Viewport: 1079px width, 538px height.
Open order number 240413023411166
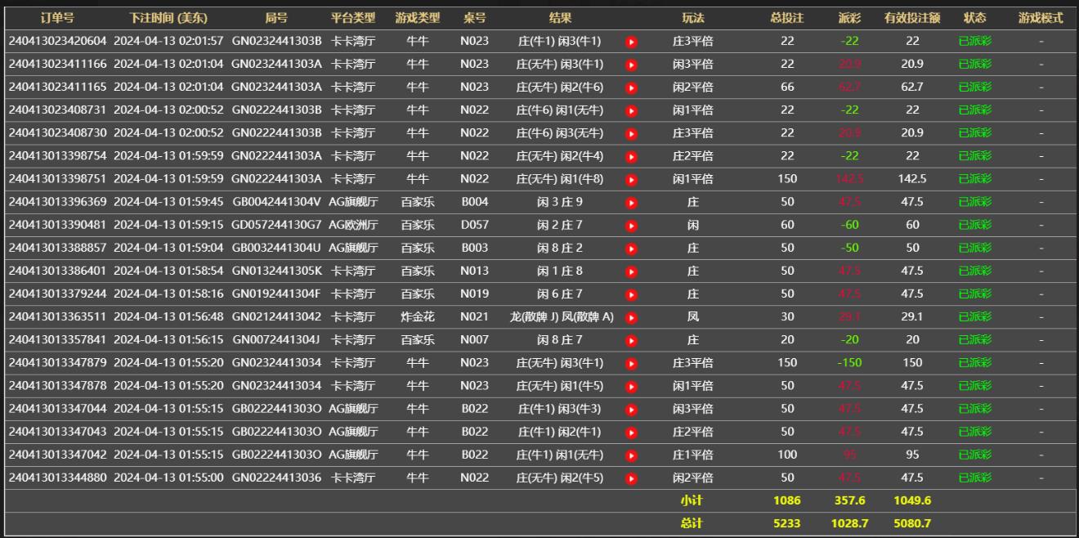[x=57, y=64]
